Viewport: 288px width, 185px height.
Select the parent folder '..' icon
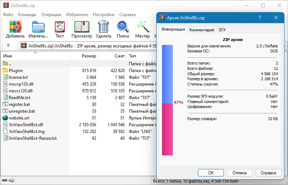[x=5, y=63]
